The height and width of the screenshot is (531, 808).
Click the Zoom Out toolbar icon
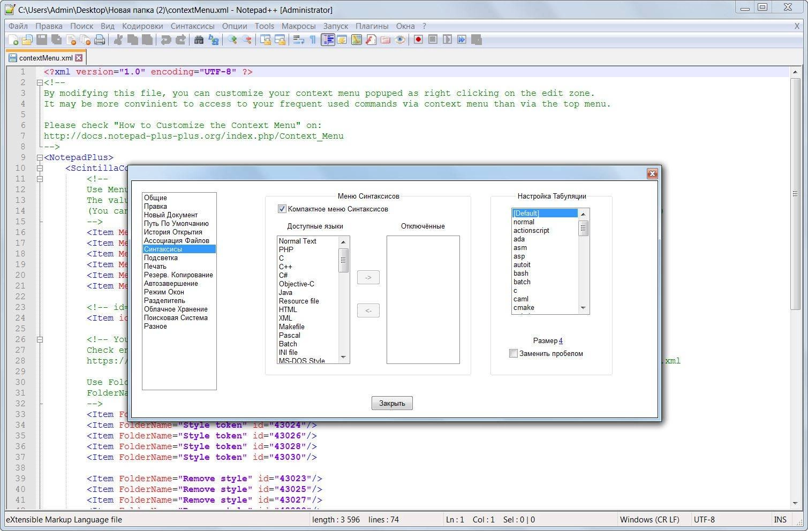[247, 40]
